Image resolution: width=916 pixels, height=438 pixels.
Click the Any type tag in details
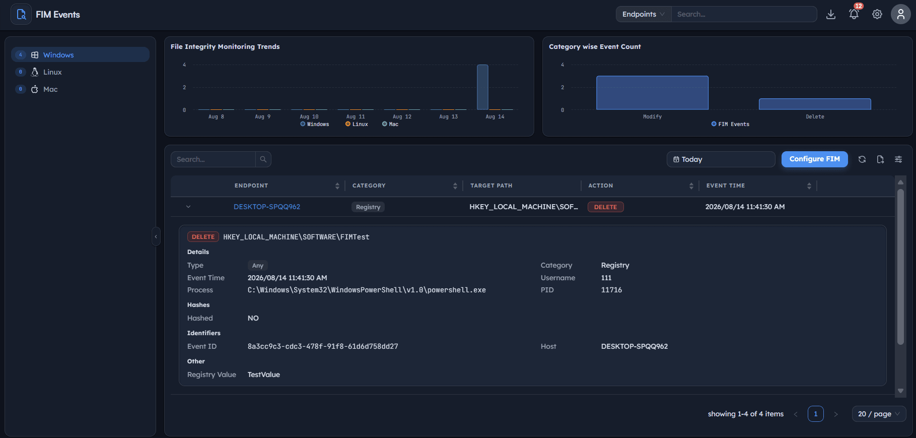[x=258, y=266]
